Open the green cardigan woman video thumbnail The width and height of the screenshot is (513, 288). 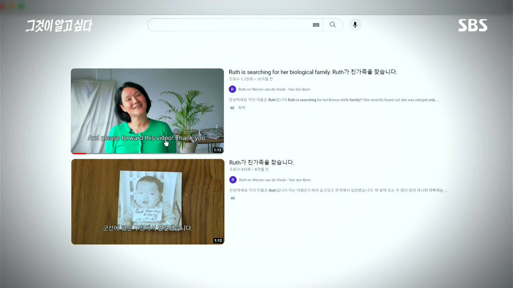[x=147, y=111]
